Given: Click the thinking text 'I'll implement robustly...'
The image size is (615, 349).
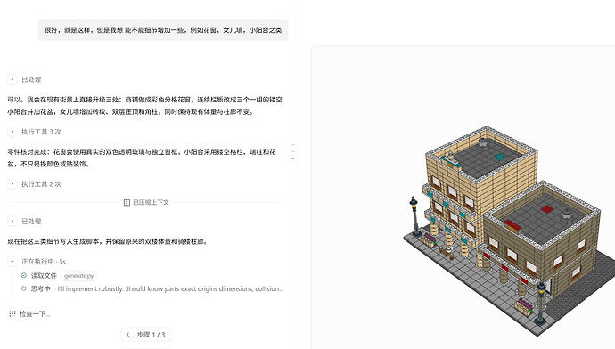Looking at the screenshot, I should coord(170,288).
